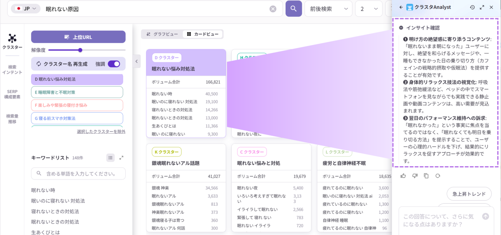This screenshot has width=501, height=235.
Task: Clear the search query with the X icon
Action: point(273,9)
